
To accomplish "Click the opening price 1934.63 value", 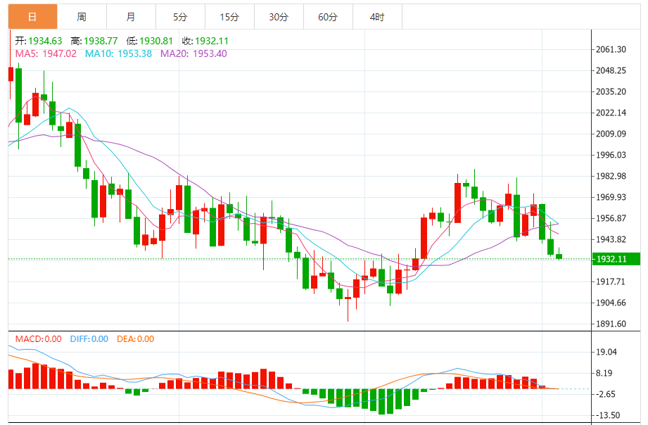I will (x=45, y=41).
